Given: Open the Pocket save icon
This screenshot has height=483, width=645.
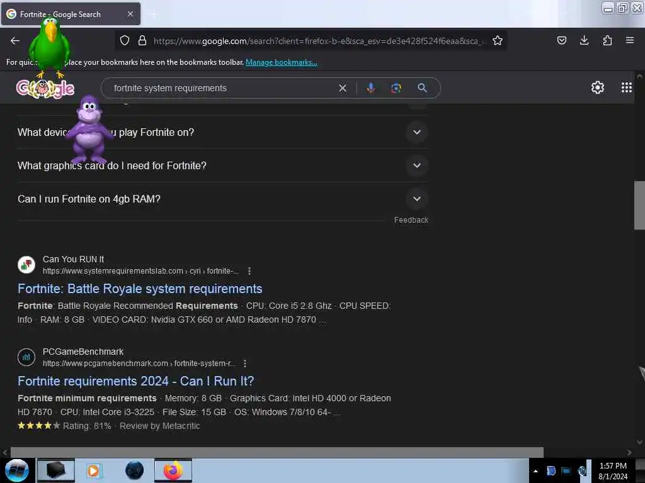Looking at the screenshot, I should pyautogui.click(x=561, y=40).
